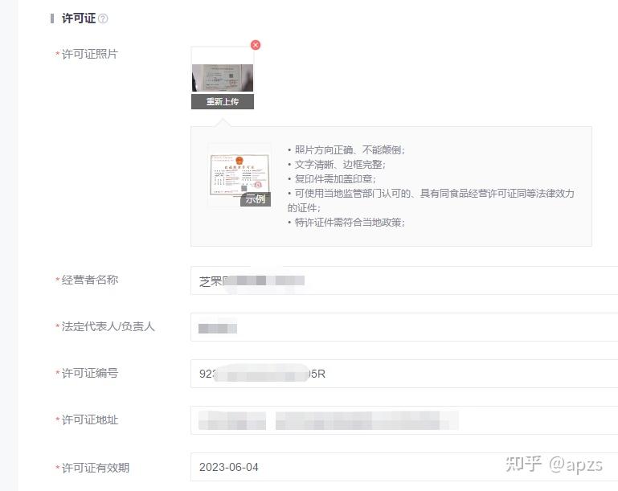This screenshot has width=618, height=491.
Task: Click the 法定代表人/负责人 field label
Action: (x=108, y=326)
